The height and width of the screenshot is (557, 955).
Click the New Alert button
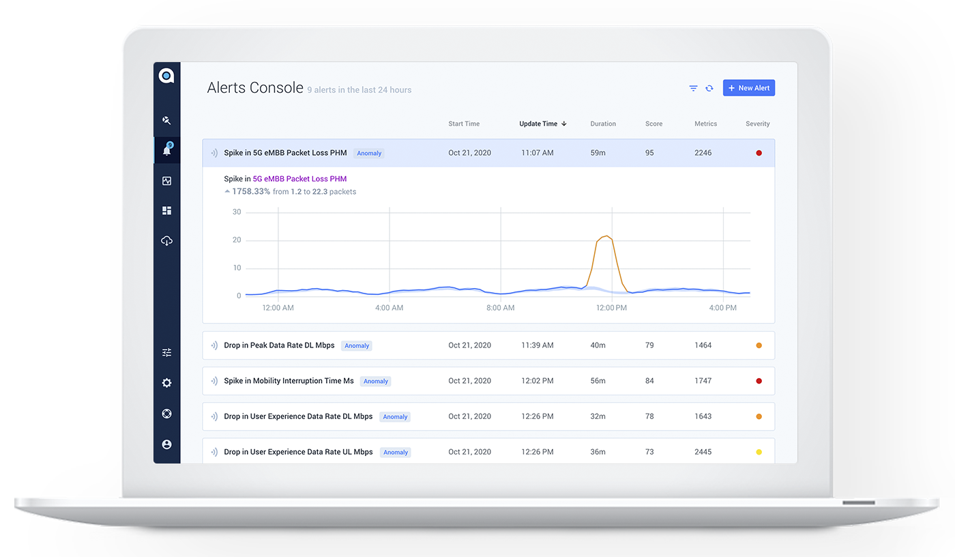tap(749, 88)
